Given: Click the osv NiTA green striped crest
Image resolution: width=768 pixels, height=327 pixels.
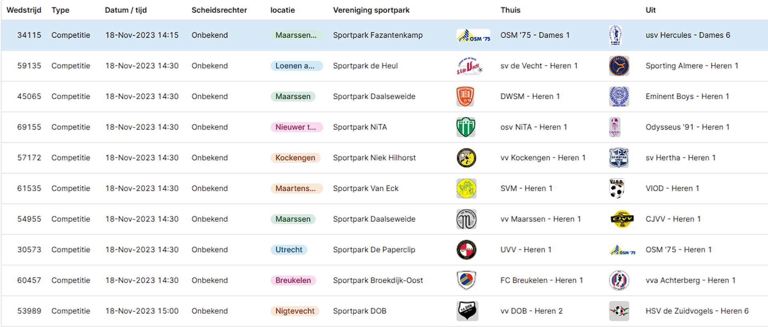Looking at the screenshot, I should click(x=466, y=127).
